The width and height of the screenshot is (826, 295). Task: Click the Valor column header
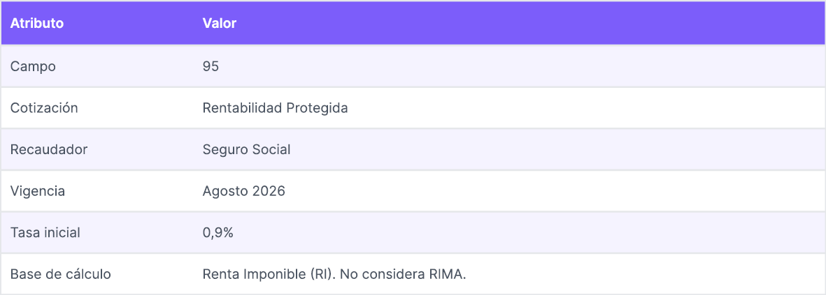coord(219,24)
